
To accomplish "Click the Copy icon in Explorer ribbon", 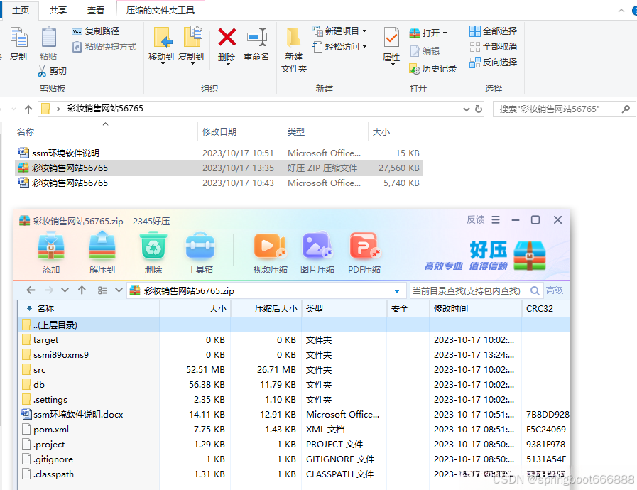I will click(18, 38).
